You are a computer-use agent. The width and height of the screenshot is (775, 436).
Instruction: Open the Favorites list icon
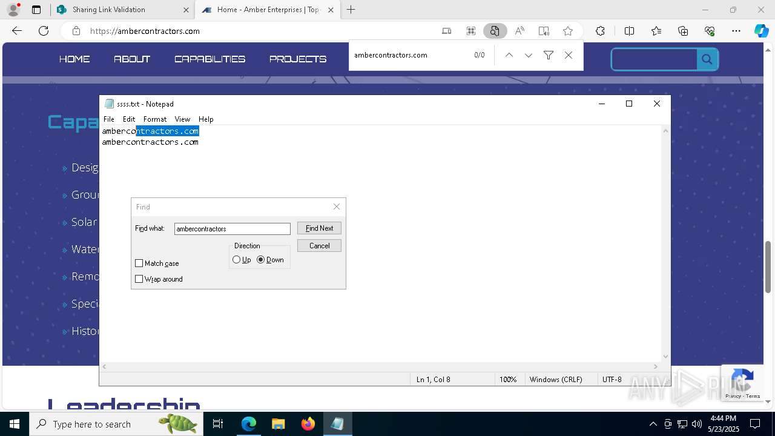656,31
